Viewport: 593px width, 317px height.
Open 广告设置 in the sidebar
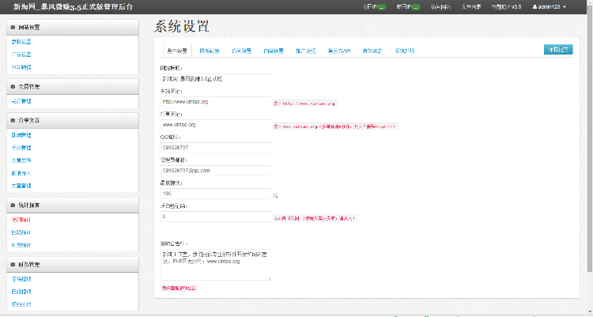[x=21, y=55]
